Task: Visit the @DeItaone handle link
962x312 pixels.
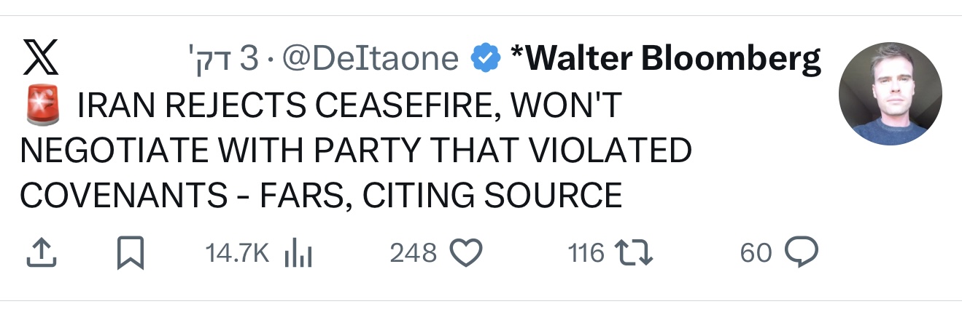Action: (x=370, y=59)
